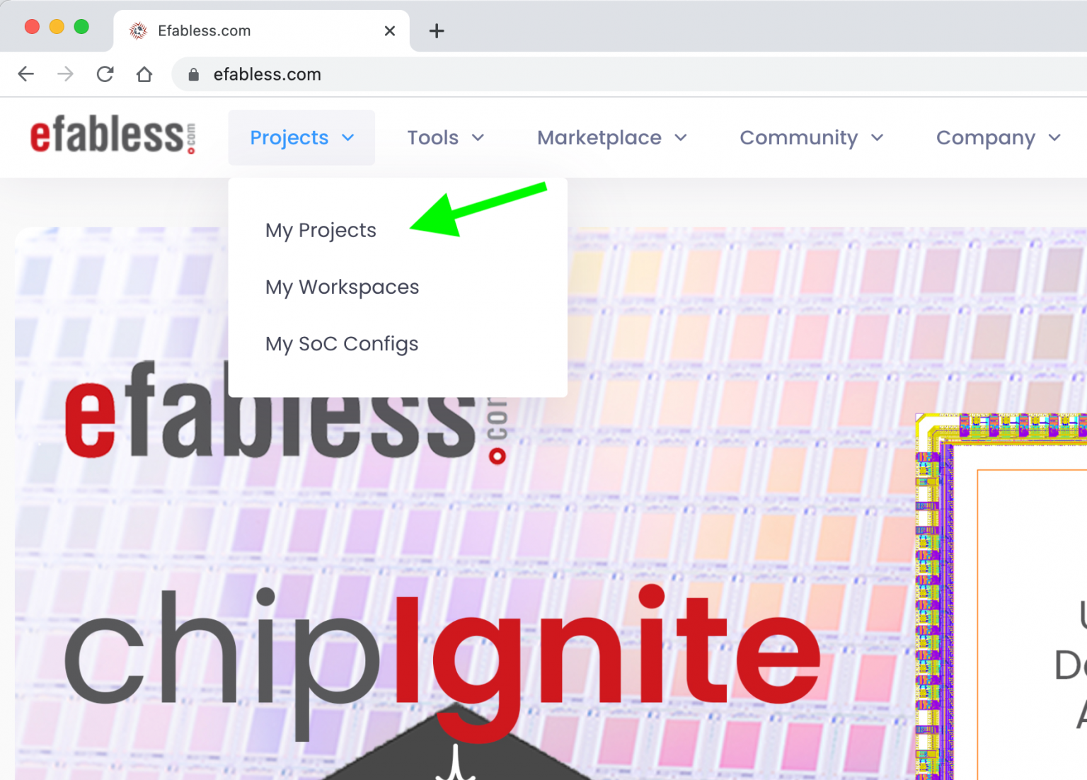Select My SoC Configs from the dropdown
The height and width of the screenshot is (780, 1087).
coord(342,344)
